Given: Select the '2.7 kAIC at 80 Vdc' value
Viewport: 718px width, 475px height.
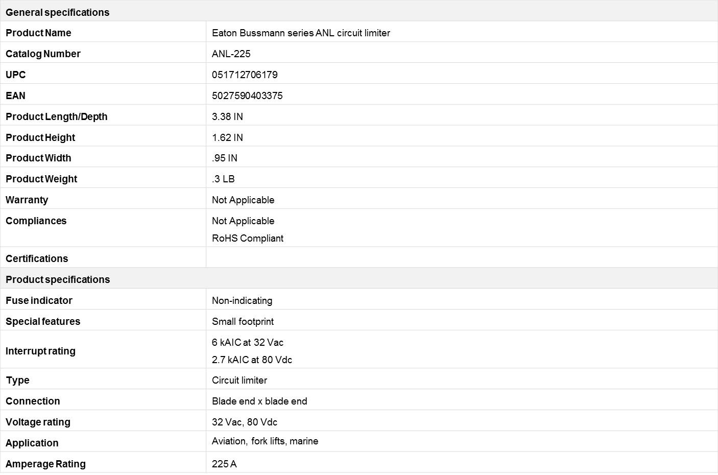Looking at the screenshot, I should 252,360.
